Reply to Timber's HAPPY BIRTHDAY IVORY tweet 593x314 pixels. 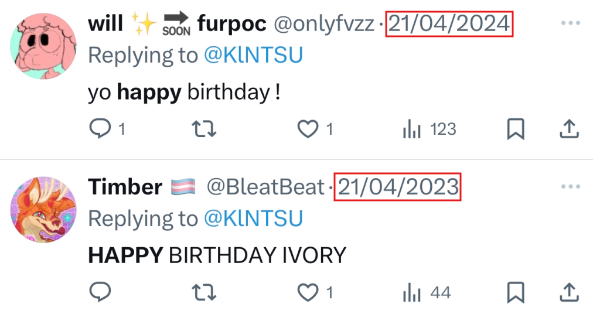[x=100, y=292]
